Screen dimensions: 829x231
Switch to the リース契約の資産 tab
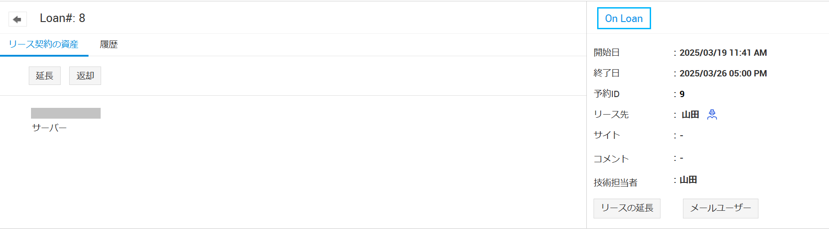pyautogui.click(x=44, y=44)
